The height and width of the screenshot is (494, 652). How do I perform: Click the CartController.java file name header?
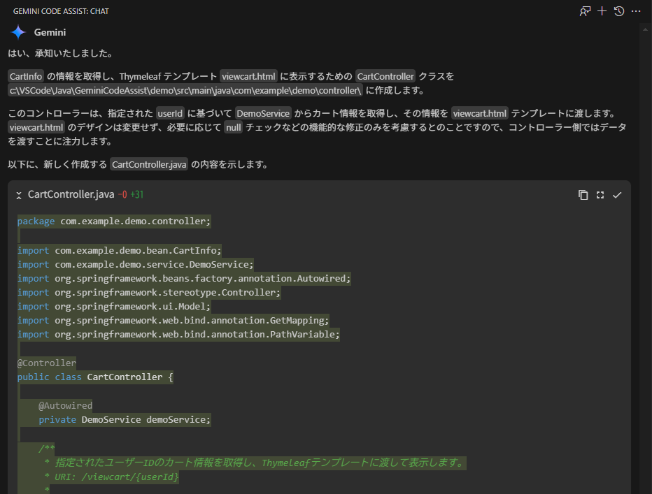click(x=71, y=194)
